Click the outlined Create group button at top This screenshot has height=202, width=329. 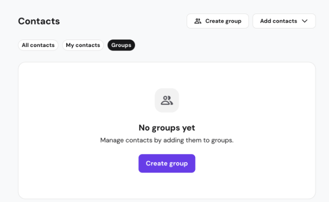point(218,21)
